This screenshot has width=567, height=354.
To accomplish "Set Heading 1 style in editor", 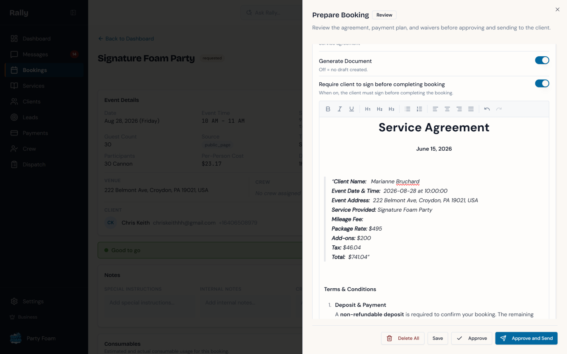I will point(368,109).
